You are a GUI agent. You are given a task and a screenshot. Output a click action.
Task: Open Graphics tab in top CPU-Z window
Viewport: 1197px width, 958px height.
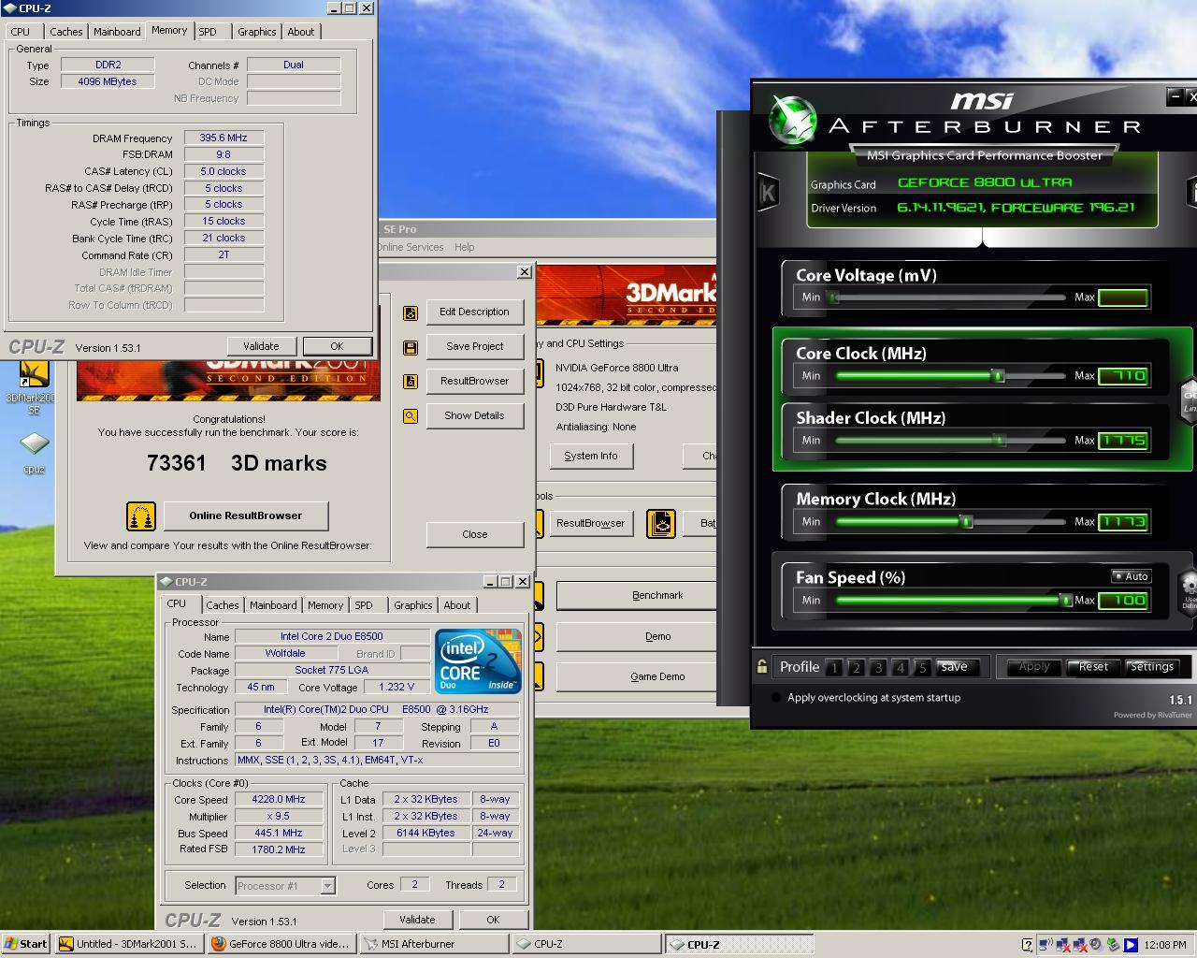(x=256, y=32)
